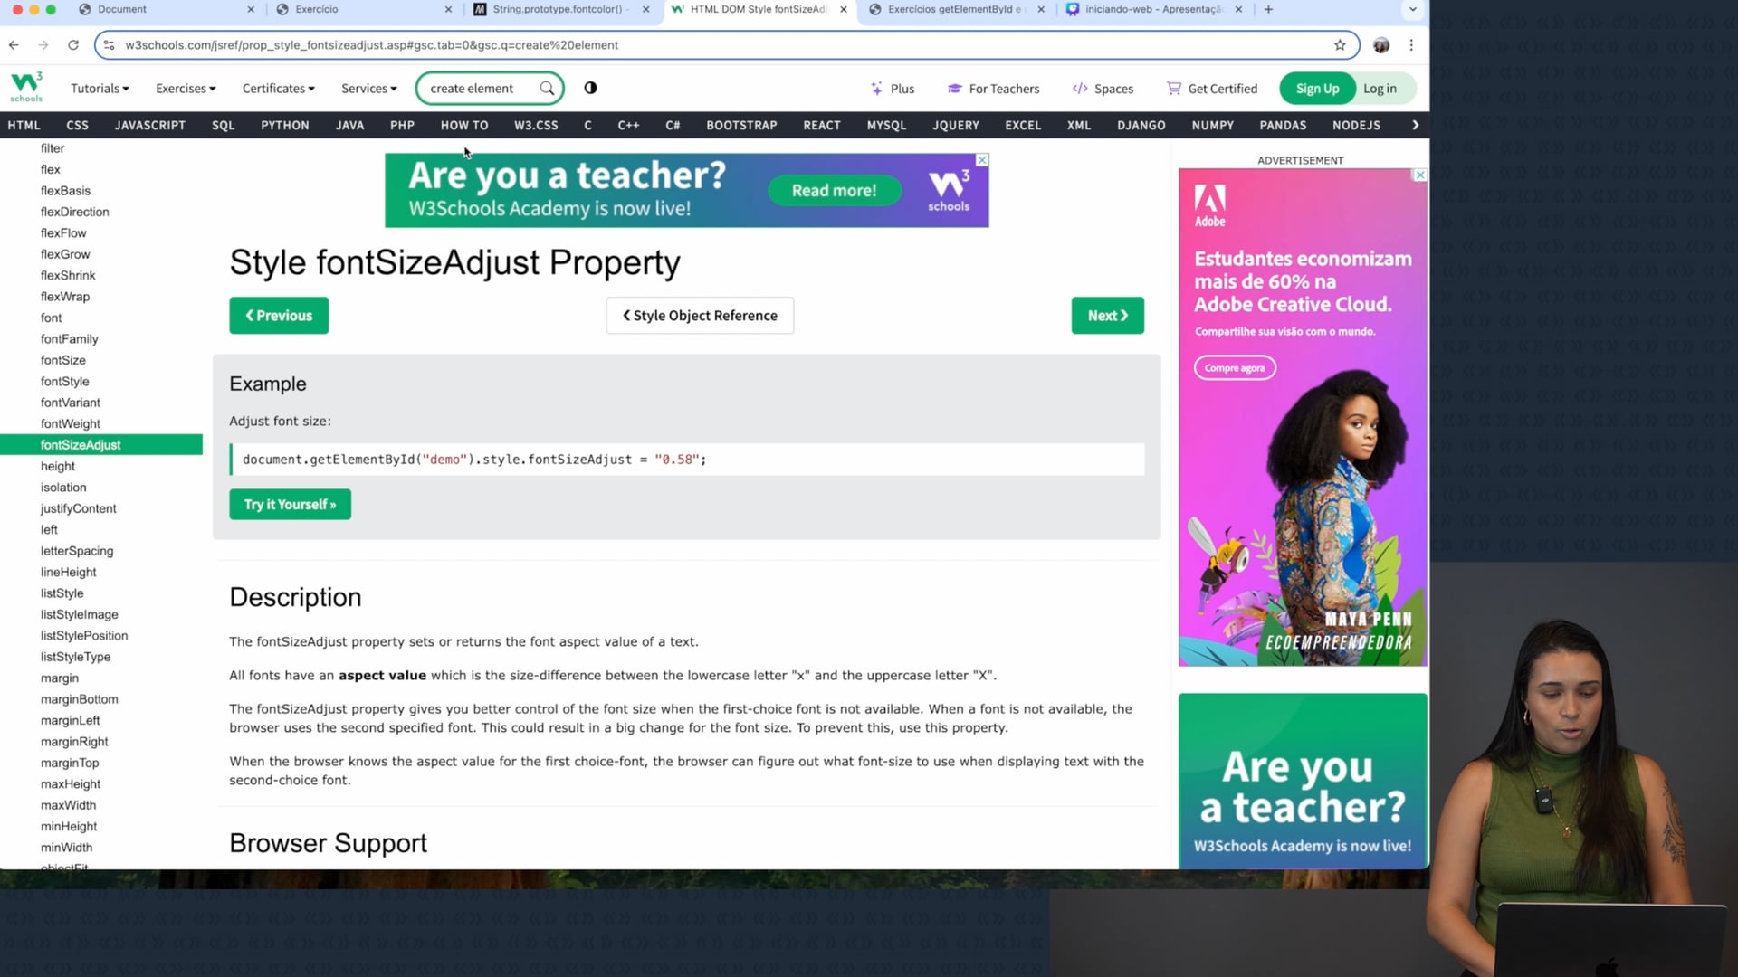Bookmark page with star icon
The height and width of the screenshot is (977, 1738).
1340,45
